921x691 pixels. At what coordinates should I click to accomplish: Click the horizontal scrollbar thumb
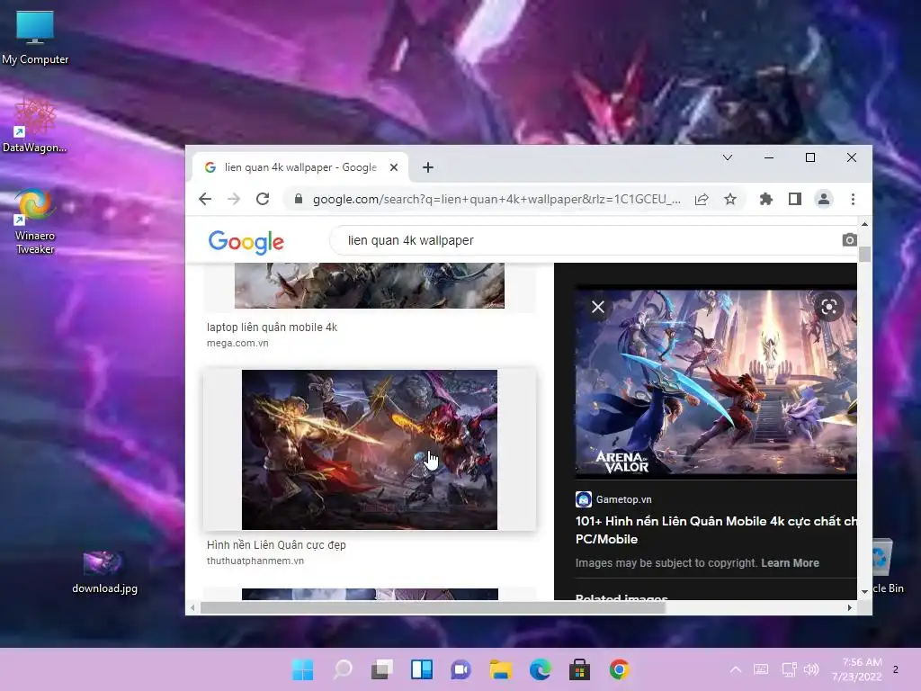coord(433,607)
